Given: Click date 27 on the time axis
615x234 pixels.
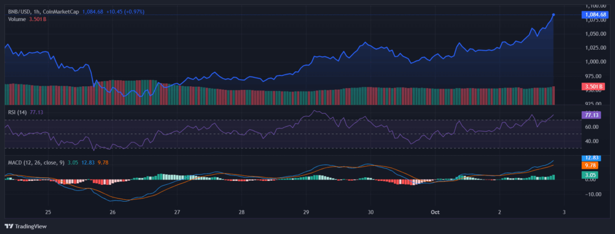Looking at the screenshot, I should (177, 212).
